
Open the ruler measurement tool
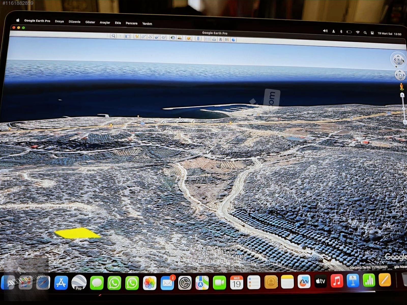(198, 38)
